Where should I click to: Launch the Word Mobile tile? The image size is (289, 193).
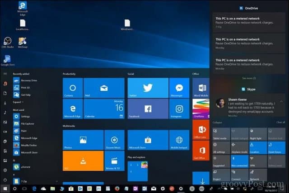coord(201,88)
